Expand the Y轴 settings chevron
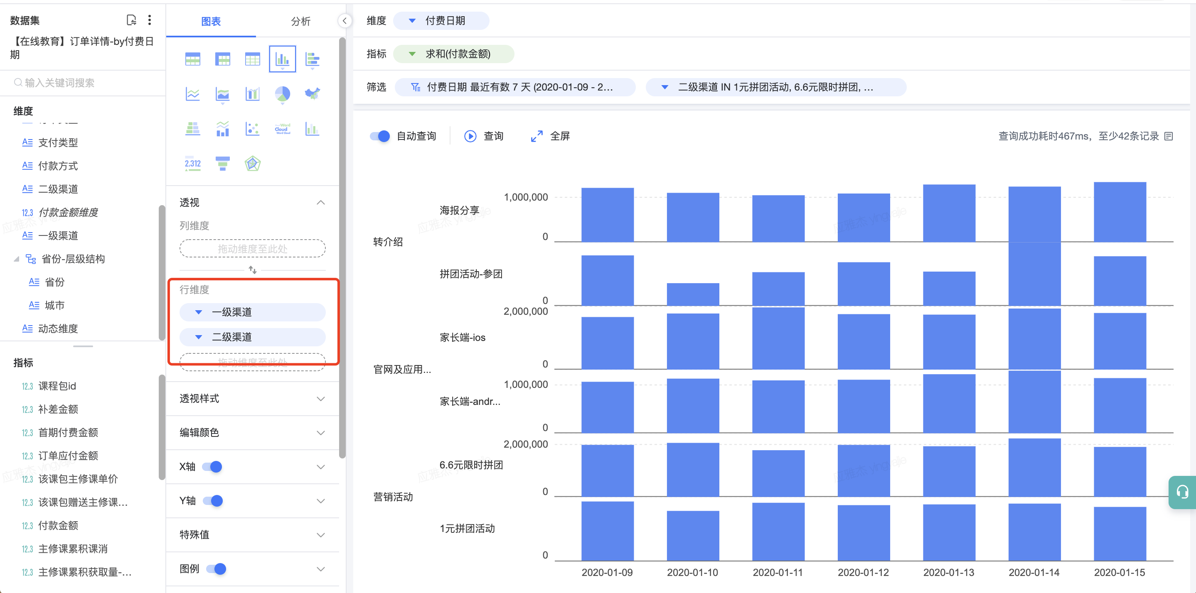The width and height of the screenshot is (1196, 593). pyautogui.click(x=320, y=501)
